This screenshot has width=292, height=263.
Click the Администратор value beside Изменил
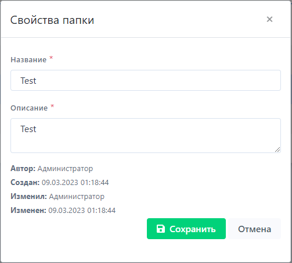[77, 196]
